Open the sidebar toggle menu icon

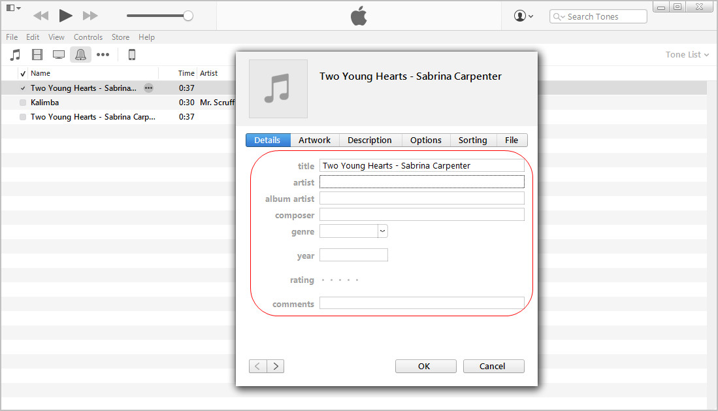coord(13,8)
